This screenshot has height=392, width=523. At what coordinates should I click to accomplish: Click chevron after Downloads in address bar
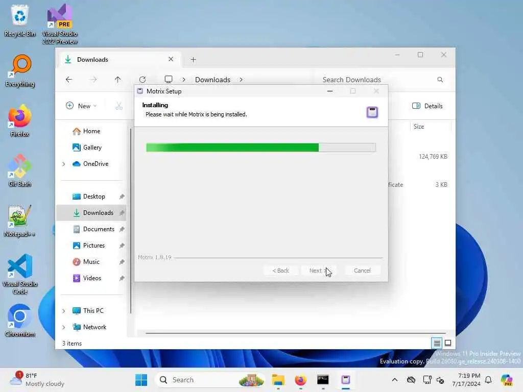tap(241, 79)
